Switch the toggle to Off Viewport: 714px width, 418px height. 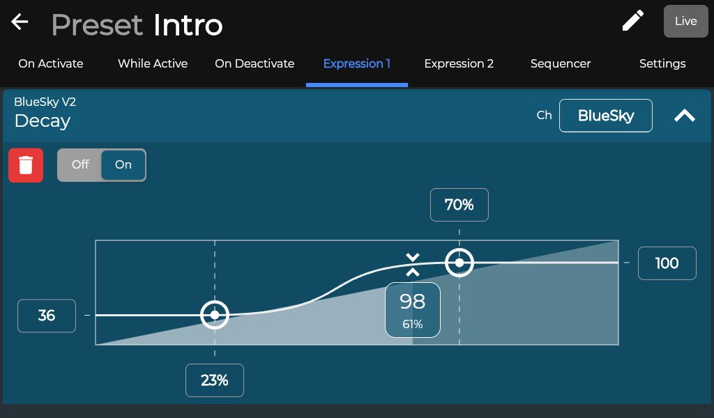[x=80, y=164]
